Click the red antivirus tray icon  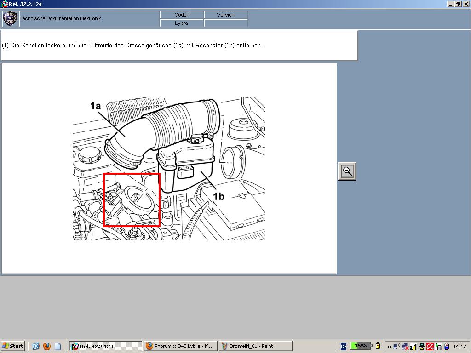coord(430,347)
